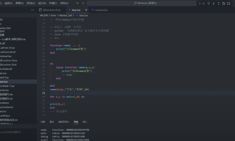Open the 运行(R) menu
The width and height of the screenshot is (235, 141).
tap(42, 3)
